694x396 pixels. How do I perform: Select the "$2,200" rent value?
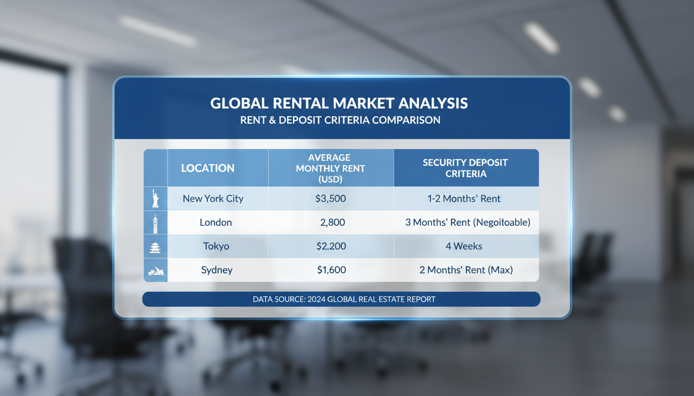point(330,246)
